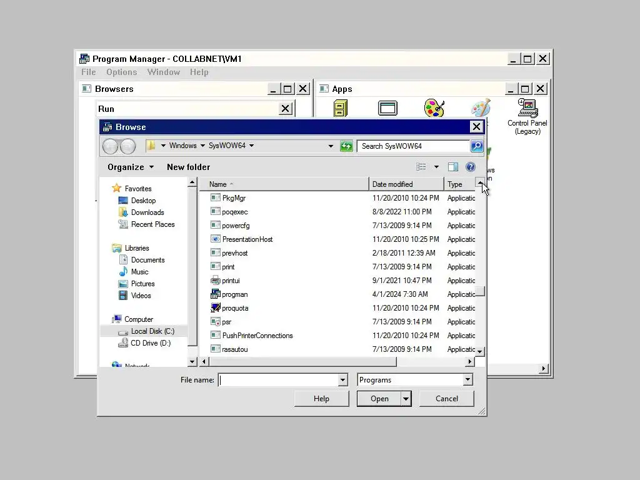Image resolution: width=640 pixels, height=480 pixels.
Task: Select the PushPrinterConnections file
Action: point(252,336)
